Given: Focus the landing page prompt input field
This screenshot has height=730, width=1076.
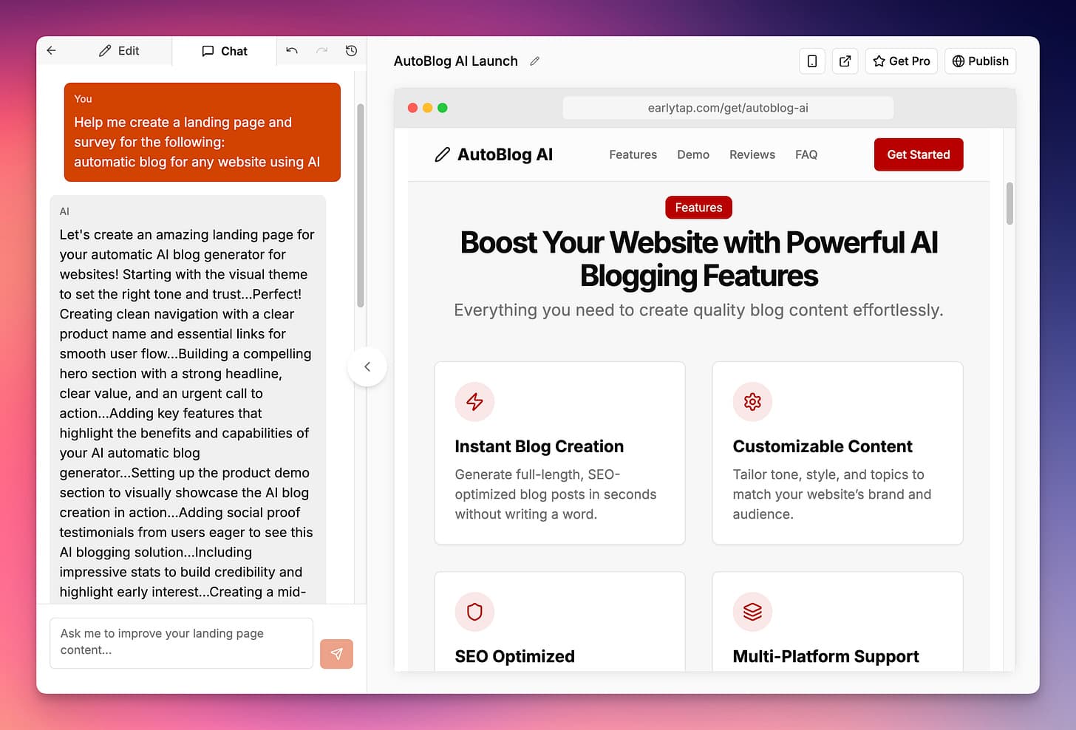Looking at the screenshot, I should click(181, 642).
